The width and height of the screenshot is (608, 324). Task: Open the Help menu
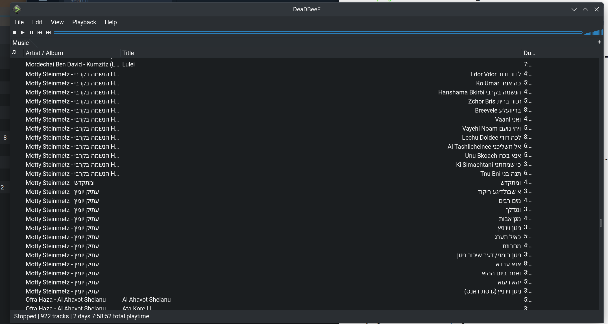pos(111,22)
